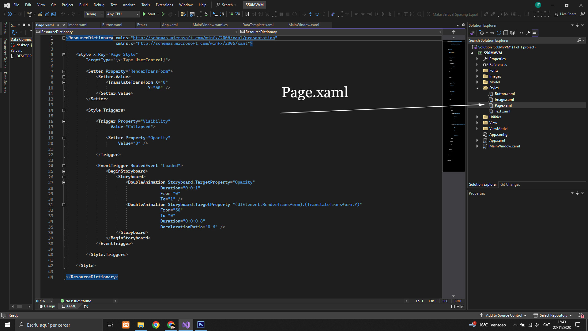Click Start Without Debugging play icon
This screenshot has height=331, width=588.
pyautogui.click(x=163, y=14)
